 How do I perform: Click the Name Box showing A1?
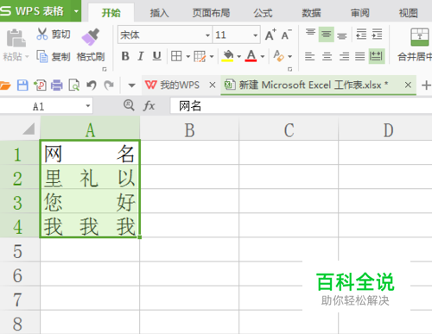pos(39,106)
